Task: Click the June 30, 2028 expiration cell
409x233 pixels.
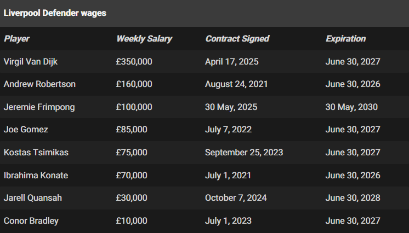Action: click(353, 198)
